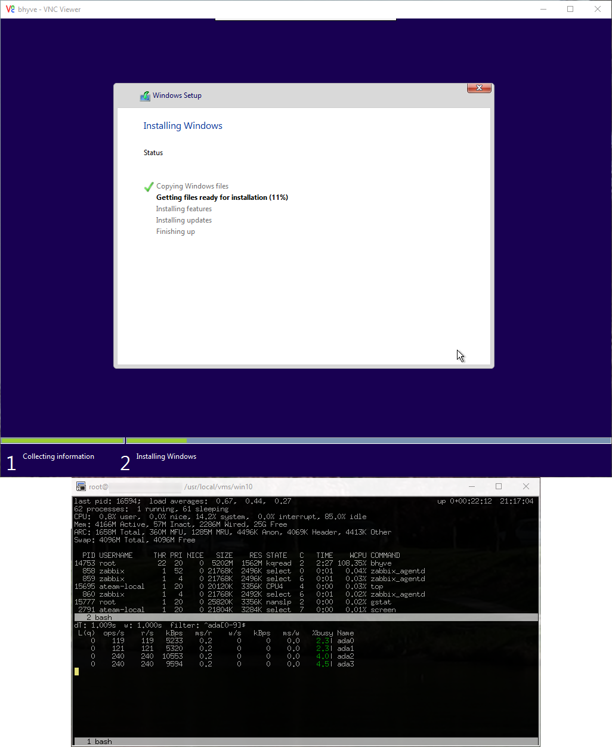
Task: Click the ada2 disk row in gstat
Action: (222, 656)
